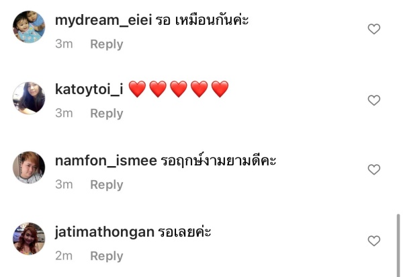Open the jatimathongan username link
Viewport: 403px width, 277px height.
point(105,232)
